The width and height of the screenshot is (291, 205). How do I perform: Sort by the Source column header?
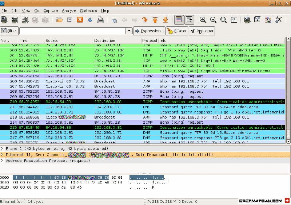(x=68, y=40)
